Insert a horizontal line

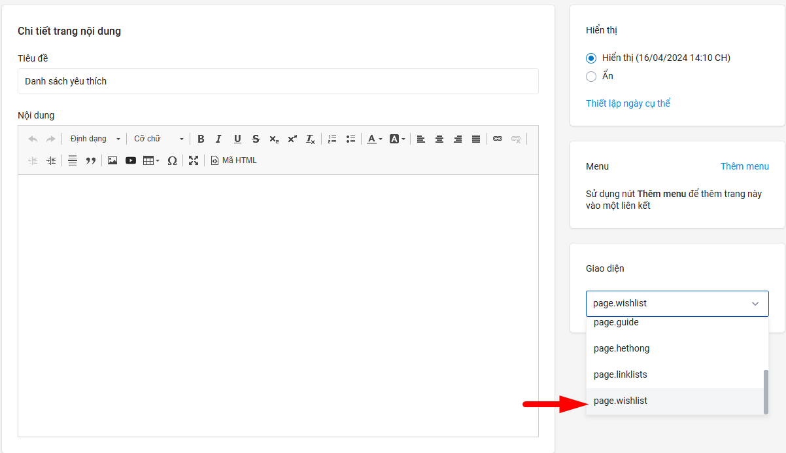73,160
